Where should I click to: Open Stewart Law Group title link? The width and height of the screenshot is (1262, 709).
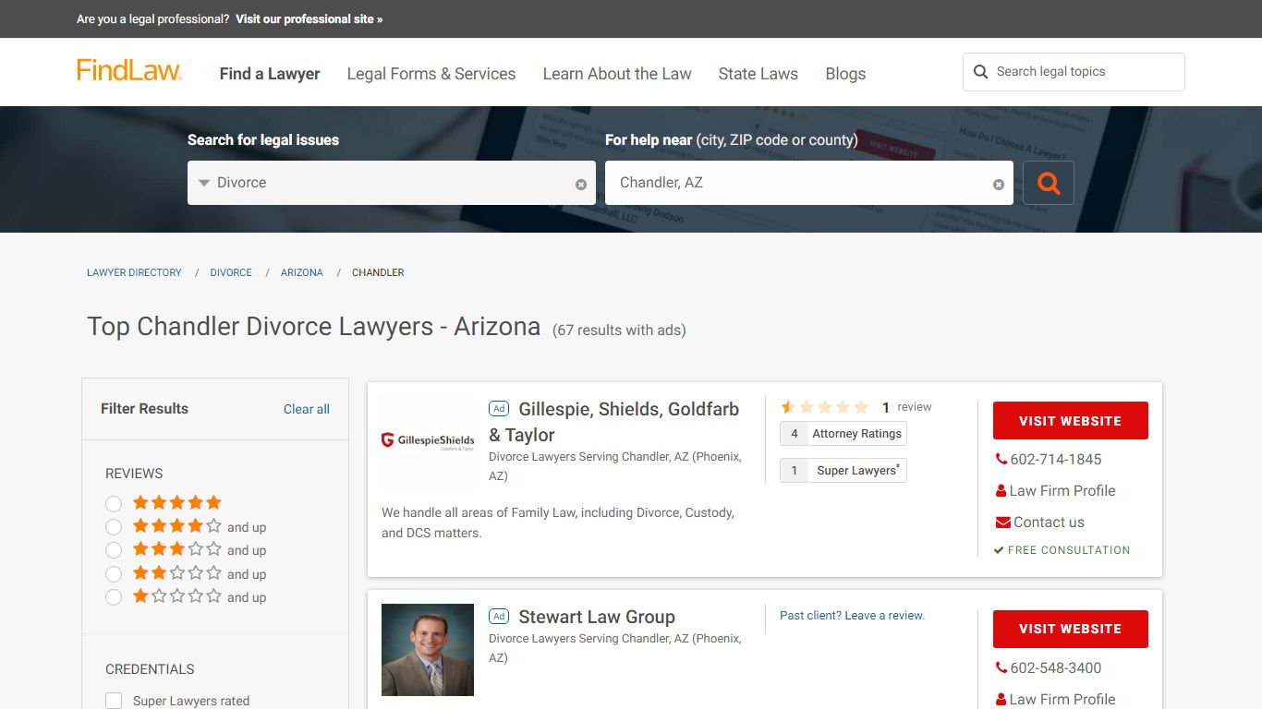click(x=597, y=617)
